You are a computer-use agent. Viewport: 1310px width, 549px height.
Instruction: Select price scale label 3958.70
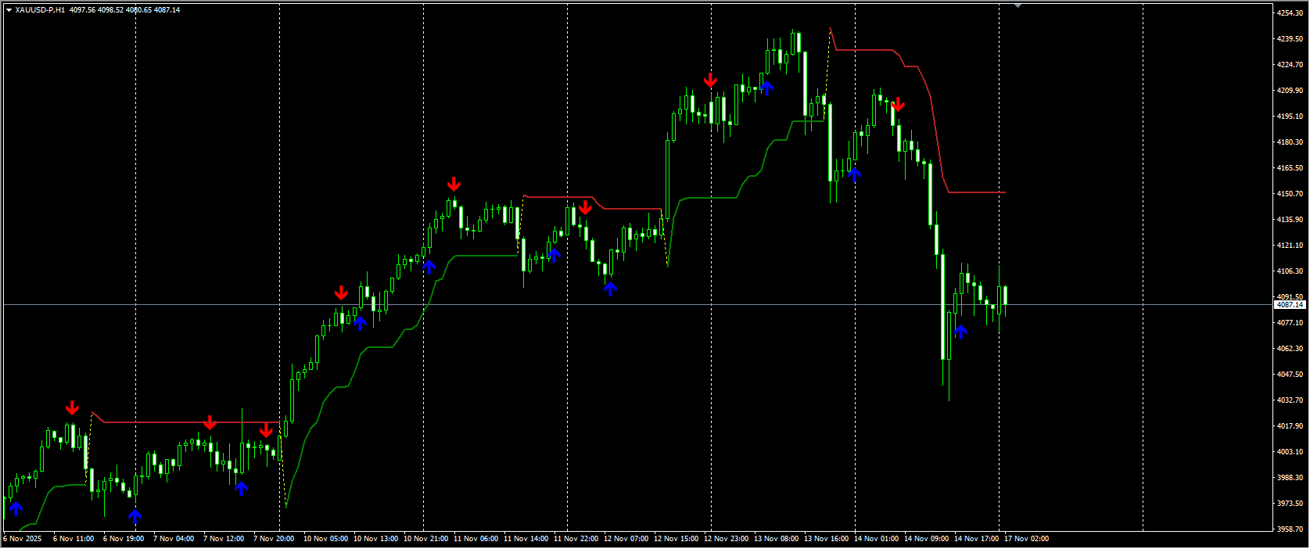tap(1290, 529)
